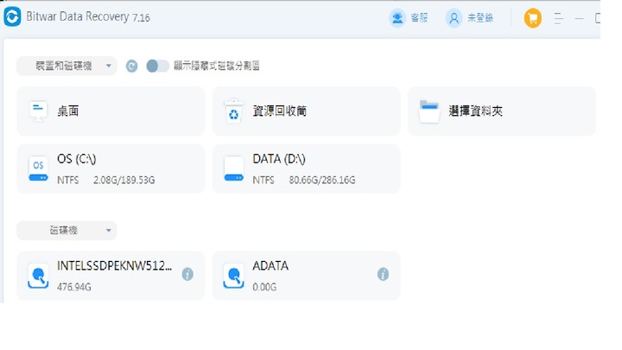Expand the 磁碟機 dropdown
This screenshot has height=350, width=622.
click(x=67, y=231)
